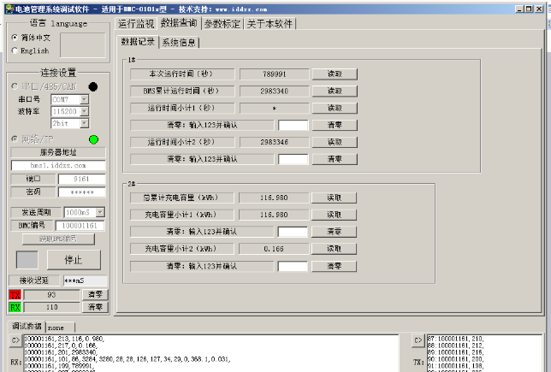
Task: Switch to 参数标定 tab
Action: (222, 24)
